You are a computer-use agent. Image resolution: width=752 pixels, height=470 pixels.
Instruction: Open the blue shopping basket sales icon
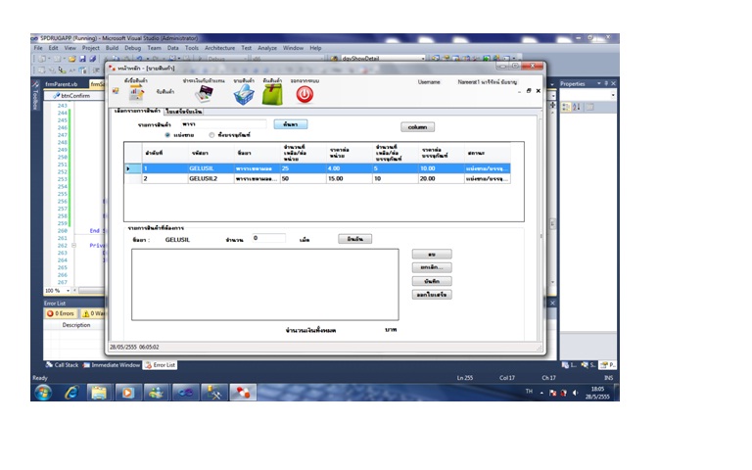244,94
